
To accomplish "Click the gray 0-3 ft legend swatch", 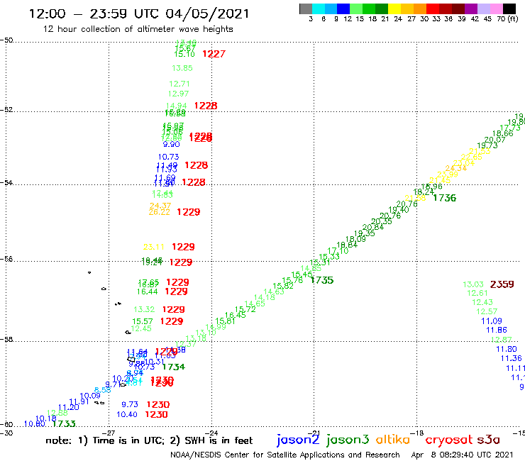I will pos(306,9).
